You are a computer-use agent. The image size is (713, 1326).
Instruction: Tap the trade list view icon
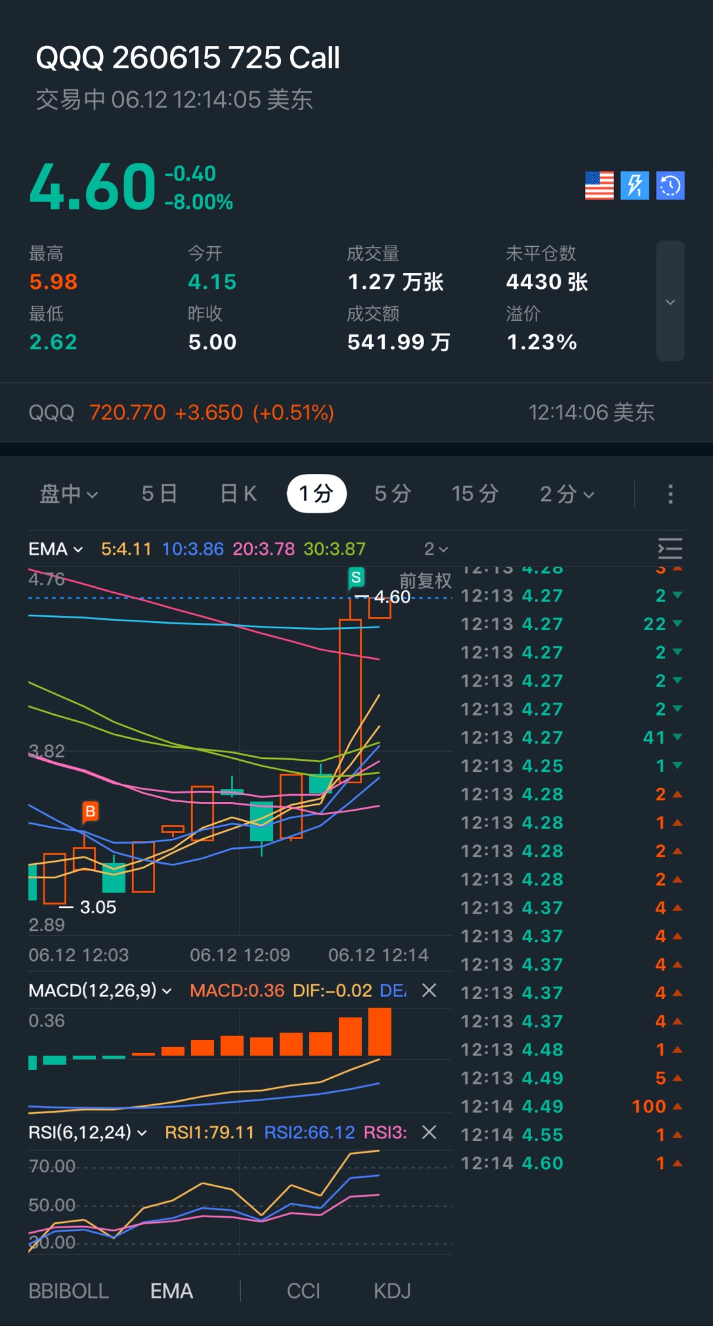[x=670, y=548]
